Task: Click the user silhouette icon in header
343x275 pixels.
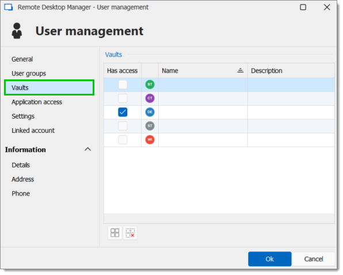Action: pos(17,31)
